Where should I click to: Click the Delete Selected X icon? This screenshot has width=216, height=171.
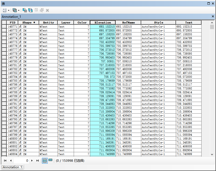click(47, 10)
